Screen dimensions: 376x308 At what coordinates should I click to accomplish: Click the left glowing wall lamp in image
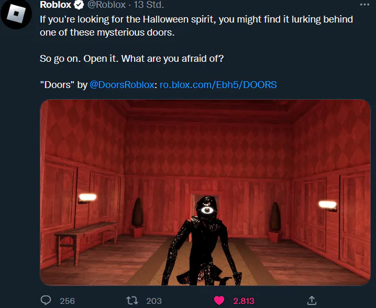click(x=87, y=199)
